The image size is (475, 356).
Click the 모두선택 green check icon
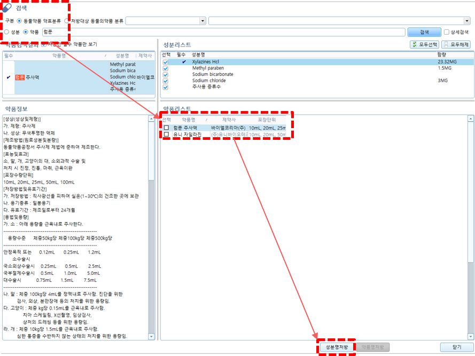(415, 45)
